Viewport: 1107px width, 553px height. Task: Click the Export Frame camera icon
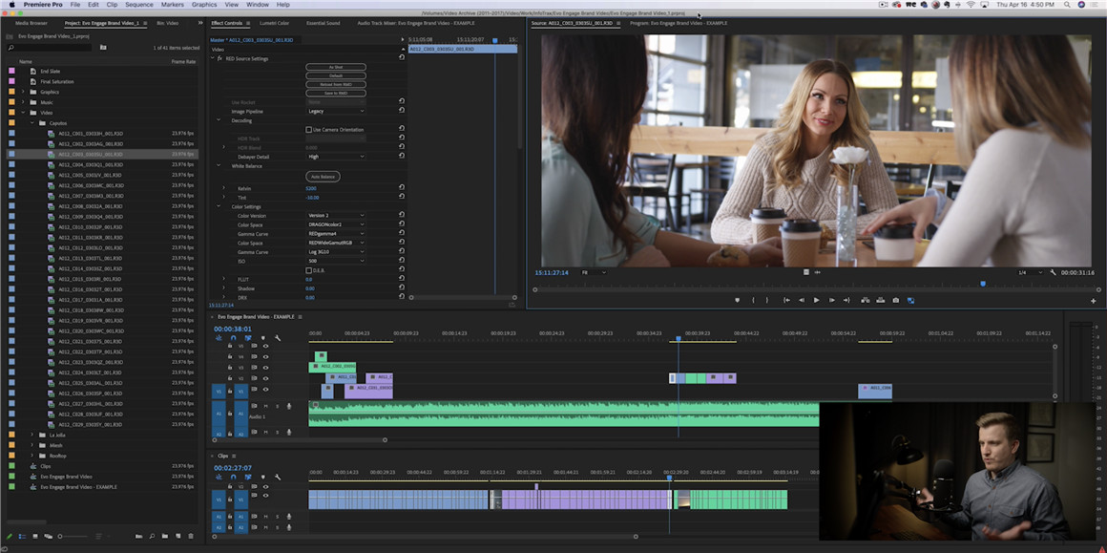click(895, 300)
